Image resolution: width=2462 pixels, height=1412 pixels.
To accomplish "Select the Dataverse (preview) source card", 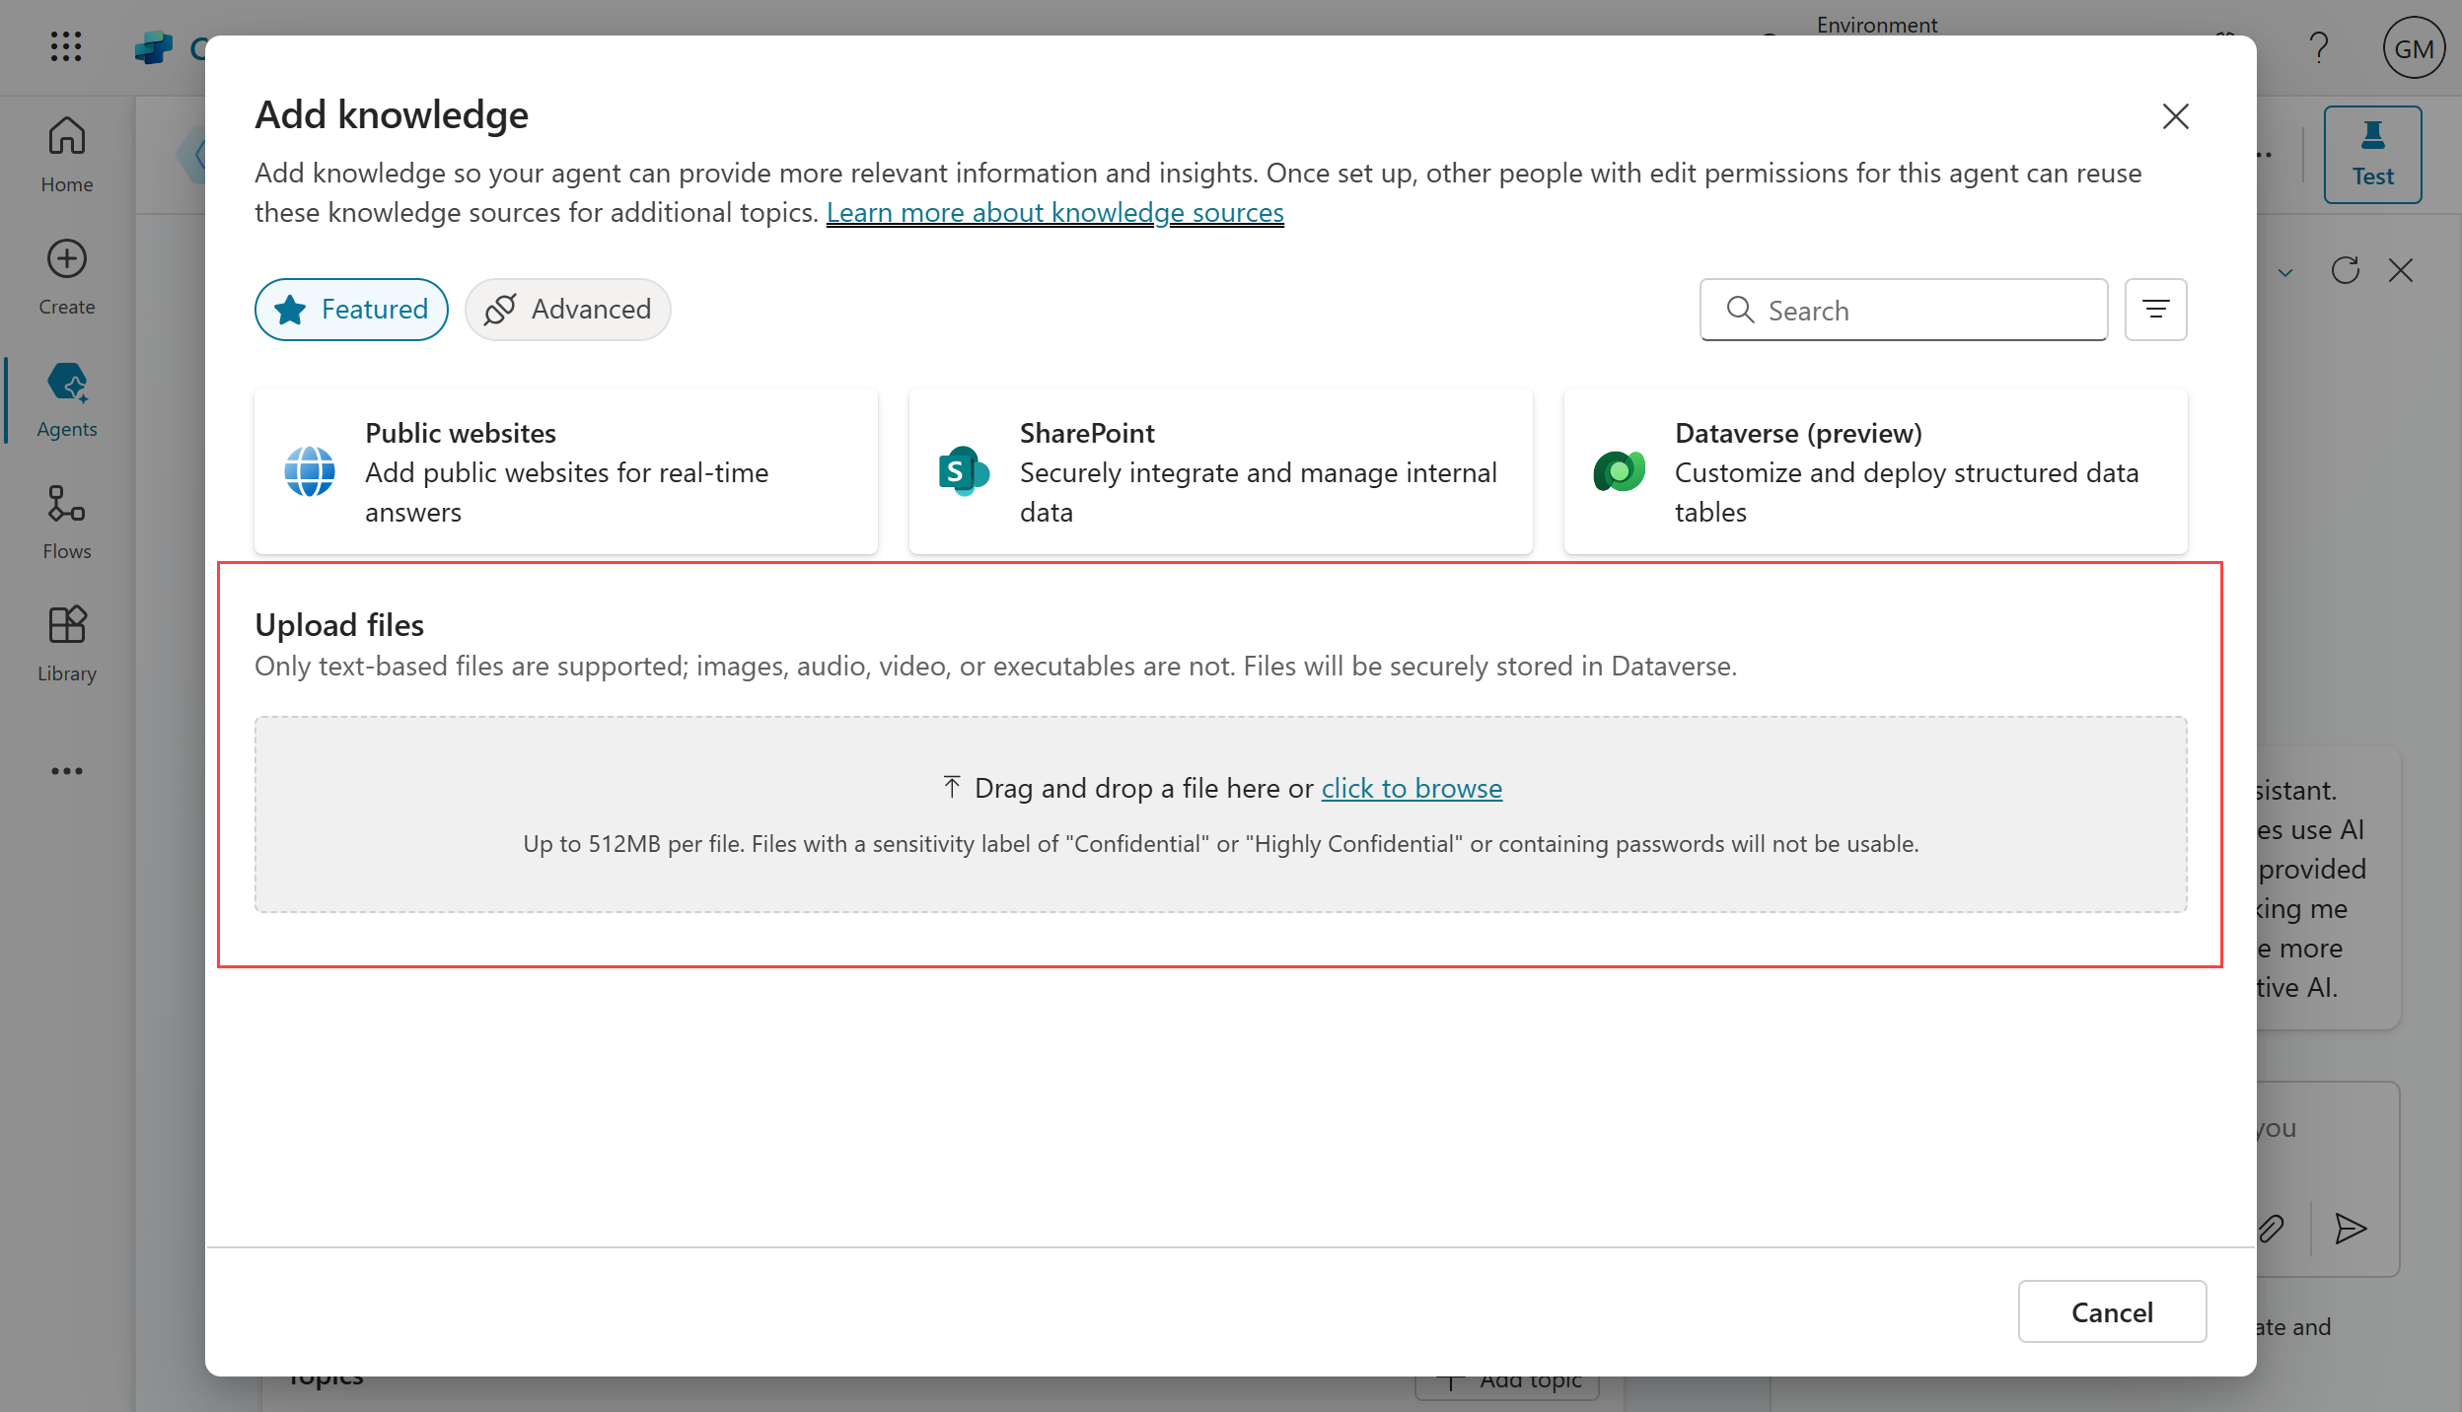I will tap(1875, 471).
